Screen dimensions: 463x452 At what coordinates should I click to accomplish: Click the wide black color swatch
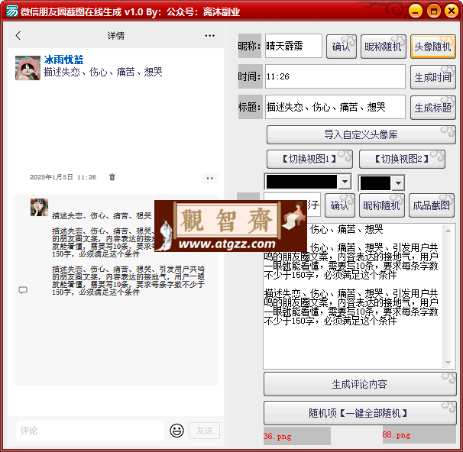click(x=302, y=182)
